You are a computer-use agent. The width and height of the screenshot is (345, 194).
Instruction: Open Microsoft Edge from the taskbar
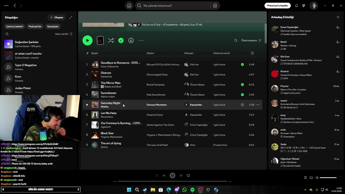coord(168,190)
